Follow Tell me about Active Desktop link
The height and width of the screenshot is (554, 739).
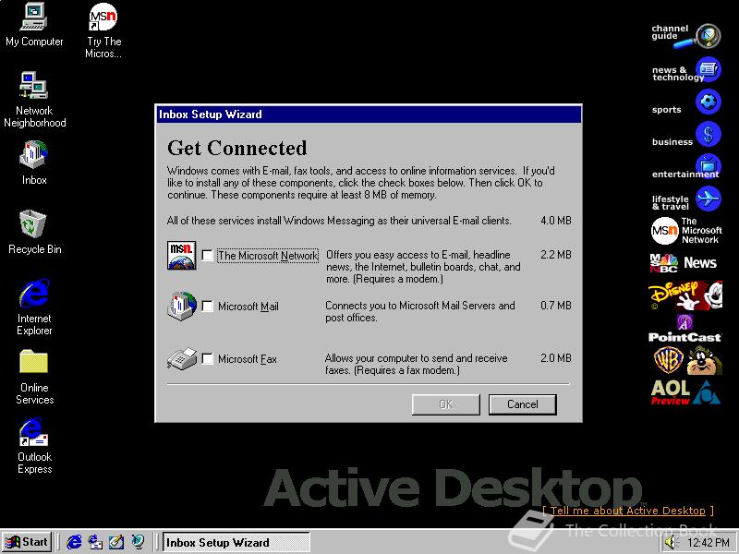pyautogui.click(x=628, y=511)
